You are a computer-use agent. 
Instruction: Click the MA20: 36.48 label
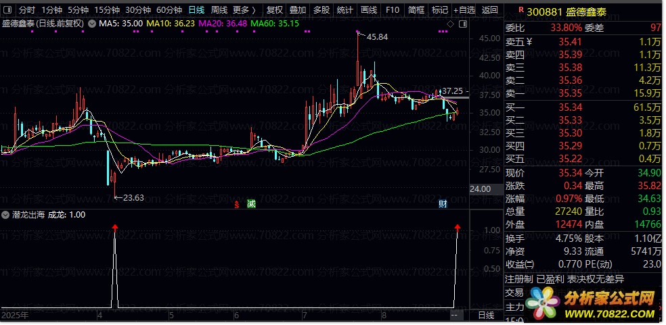point(223,24)
